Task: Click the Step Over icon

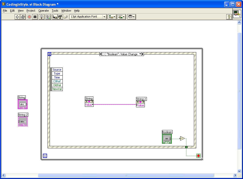Action: click(60, 17)
